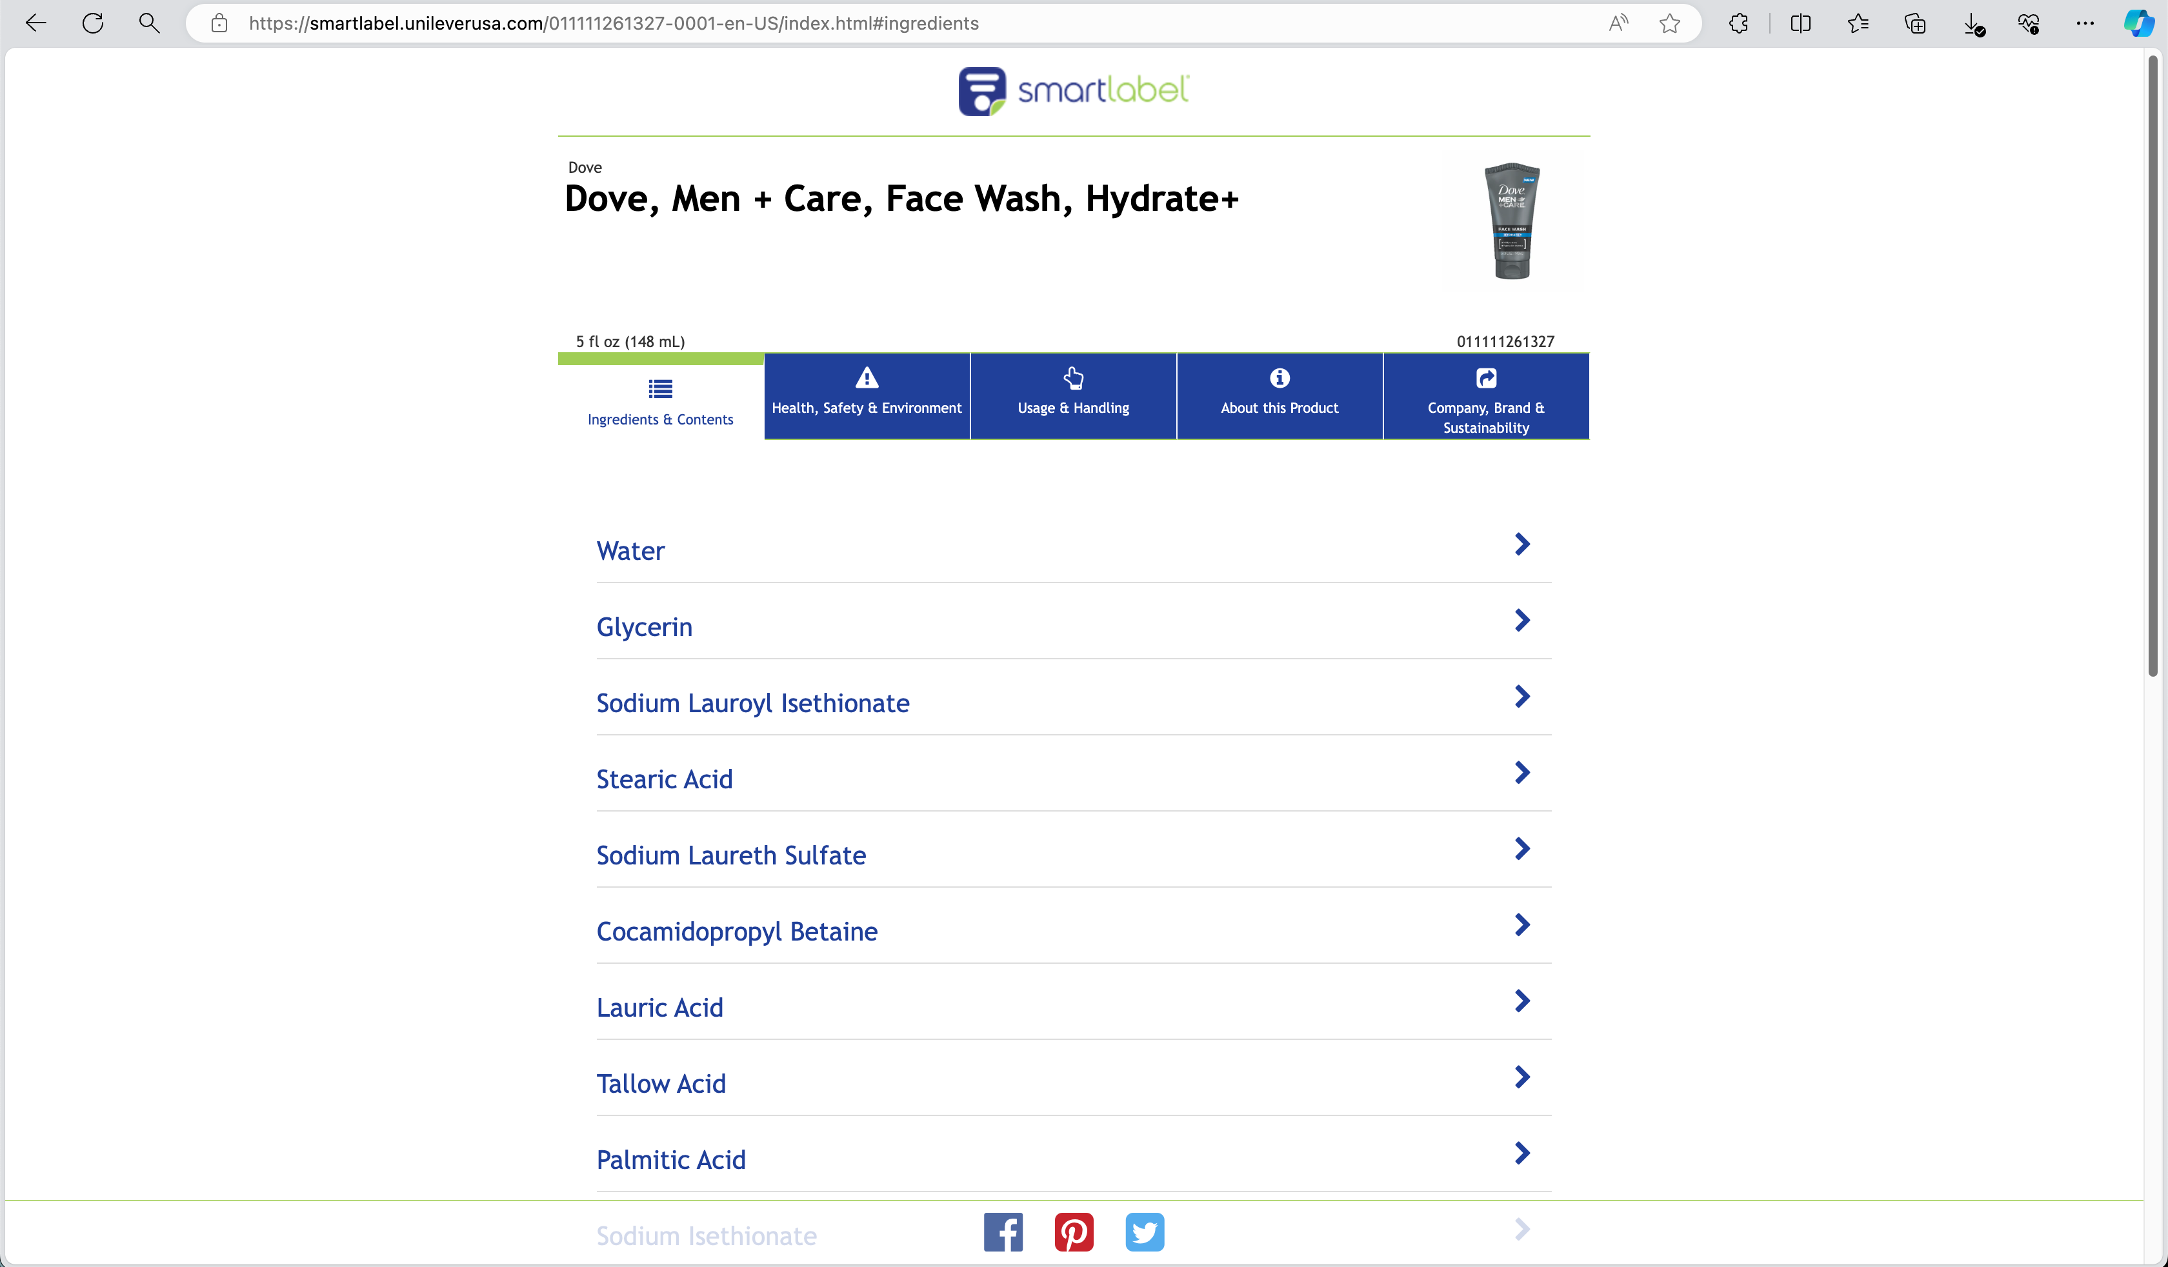
Task: Click the Dove face wash thumbnail
Action: [x=1512, y=221]
